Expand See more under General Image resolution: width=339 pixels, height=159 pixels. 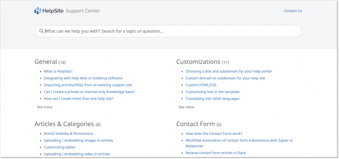pyautogui.click(x=45, y=107)
